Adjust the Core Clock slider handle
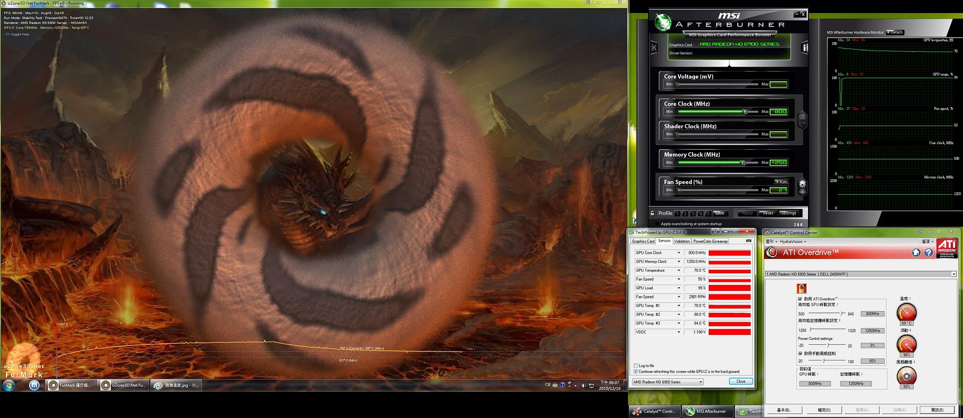963x418 pixels. tap(745, 112)
